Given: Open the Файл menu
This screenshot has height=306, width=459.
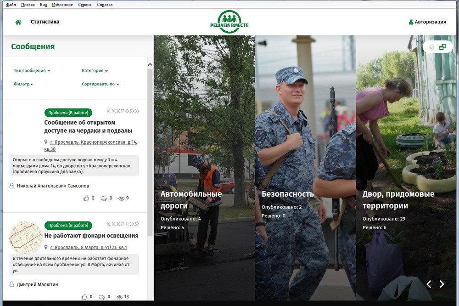Looking at the screenshot, I should click(11, 5).
